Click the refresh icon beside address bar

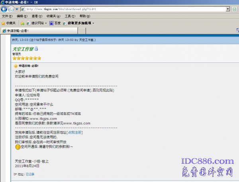pyautogui.click(x=235, y=9)
